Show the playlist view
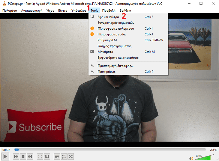 [57, 157]
